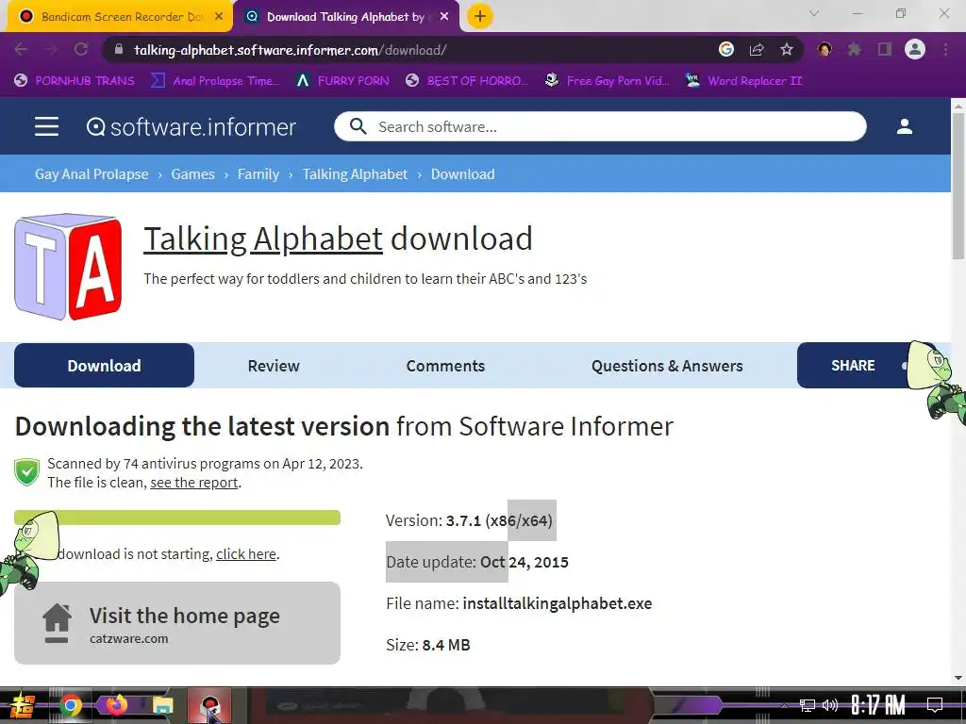Open the BEST OF HORRO... bookmark

[466, 81]
